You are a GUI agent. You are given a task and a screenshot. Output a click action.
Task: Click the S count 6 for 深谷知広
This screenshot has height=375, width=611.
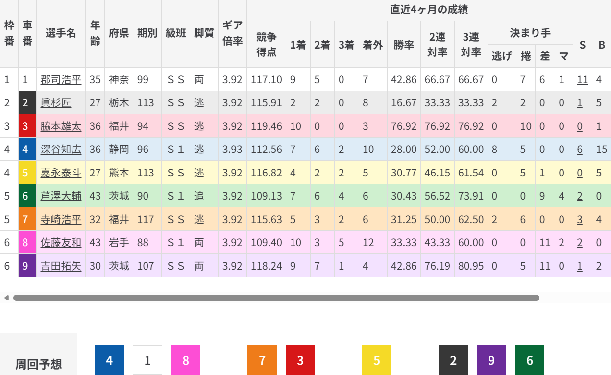tap(580, 150)
